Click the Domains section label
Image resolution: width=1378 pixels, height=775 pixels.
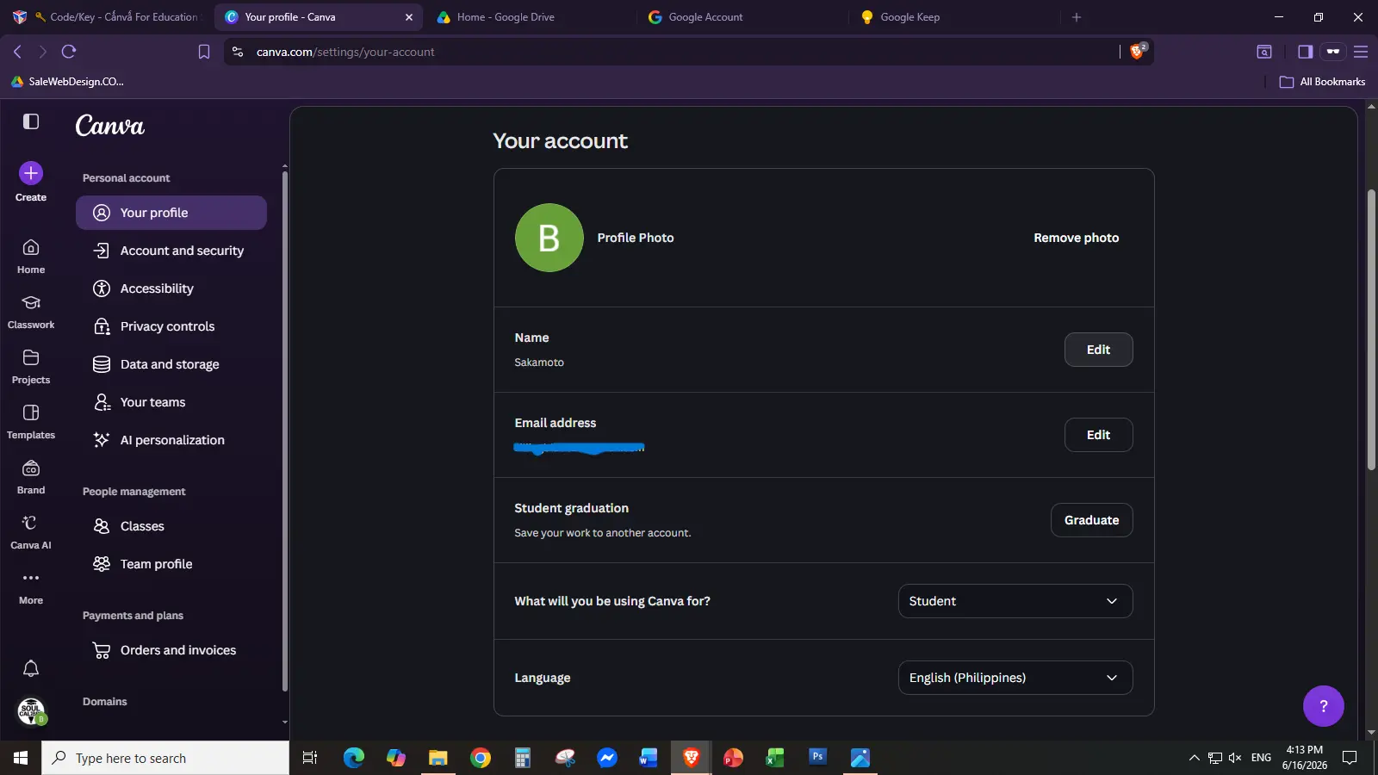105,702
